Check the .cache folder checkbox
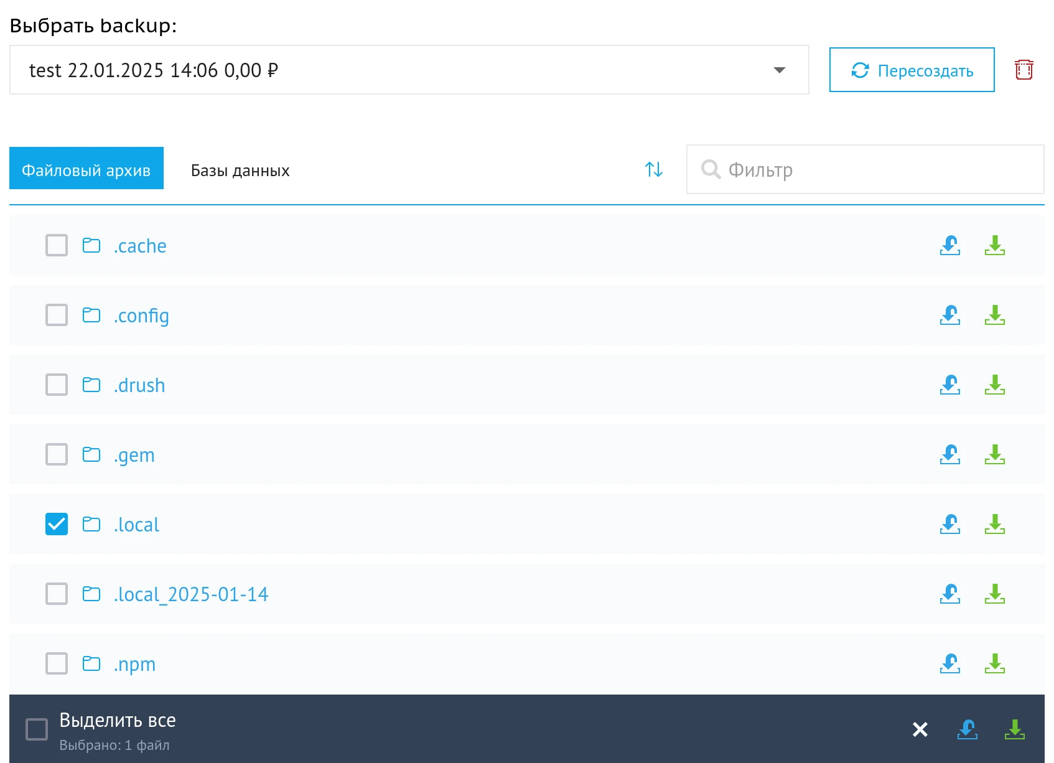 pos(57,246)
